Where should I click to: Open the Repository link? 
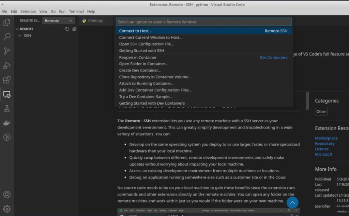tap(324, 143)
